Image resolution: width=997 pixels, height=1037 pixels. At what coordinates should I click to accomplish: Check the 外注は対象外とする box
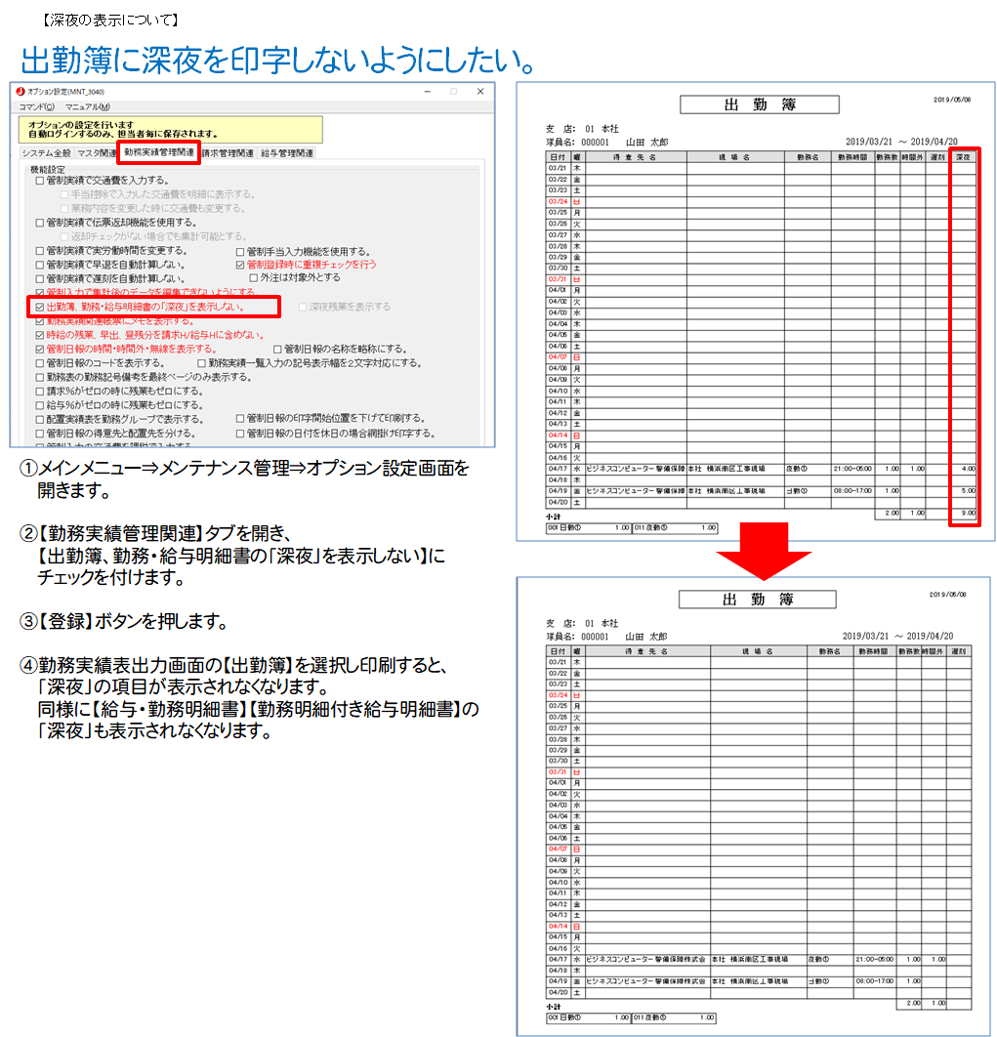coord(253,277)
